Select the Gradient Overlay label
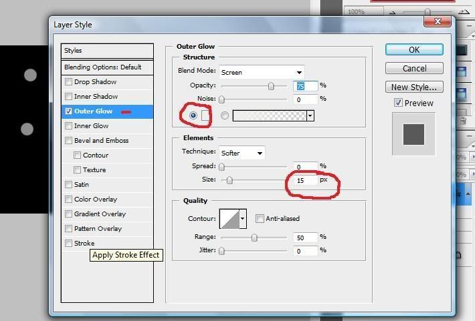475x321 pixels. pos(100,214)
